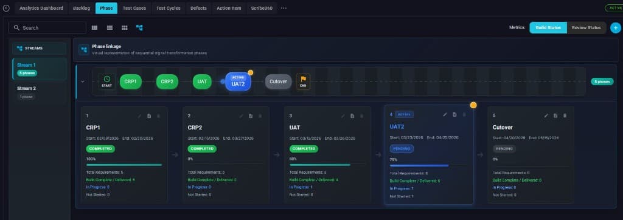Select the Phase tab

[x=106, y=8]
